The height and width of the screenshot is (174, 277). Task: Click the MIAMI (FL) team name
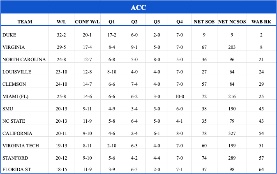(x=15, y=96)
